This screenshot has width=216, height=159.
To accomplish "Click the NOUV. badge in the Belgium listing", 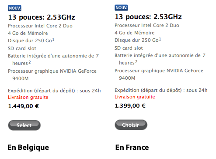I will [14, 8].
